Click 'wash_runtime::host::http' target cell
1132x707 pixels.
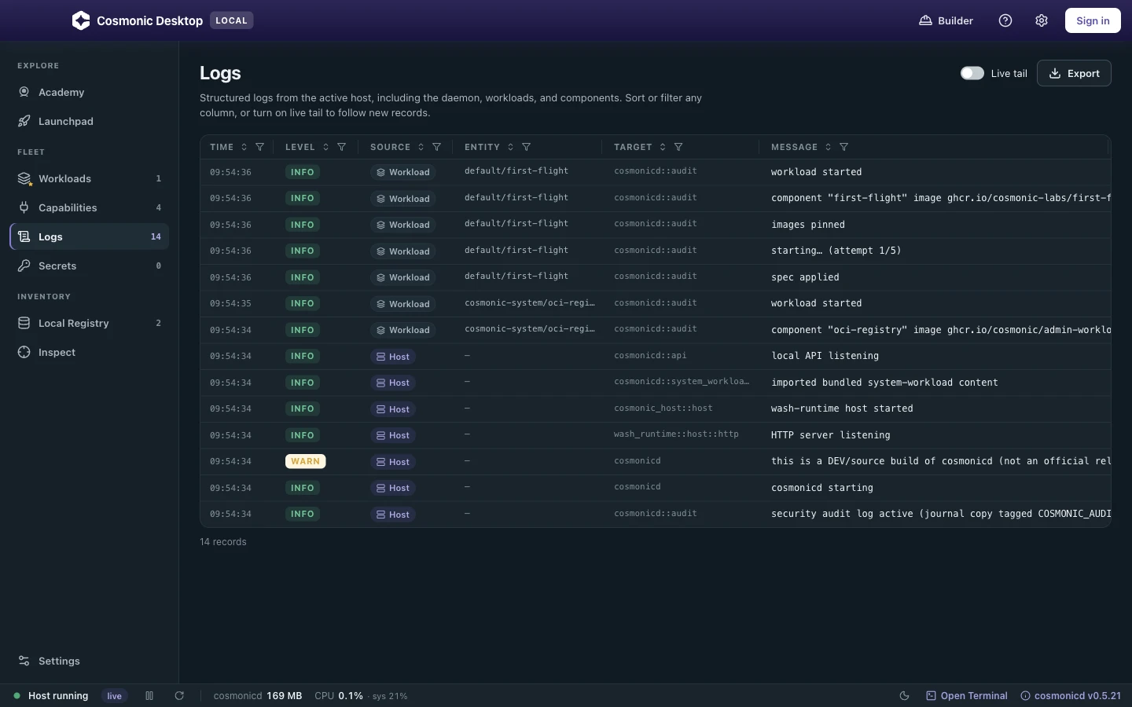tap(676, 434)
